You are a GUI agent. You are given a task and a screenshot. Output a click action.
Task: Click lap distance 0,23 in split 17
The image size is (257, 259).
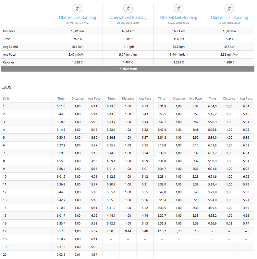[x=178, y=231]
